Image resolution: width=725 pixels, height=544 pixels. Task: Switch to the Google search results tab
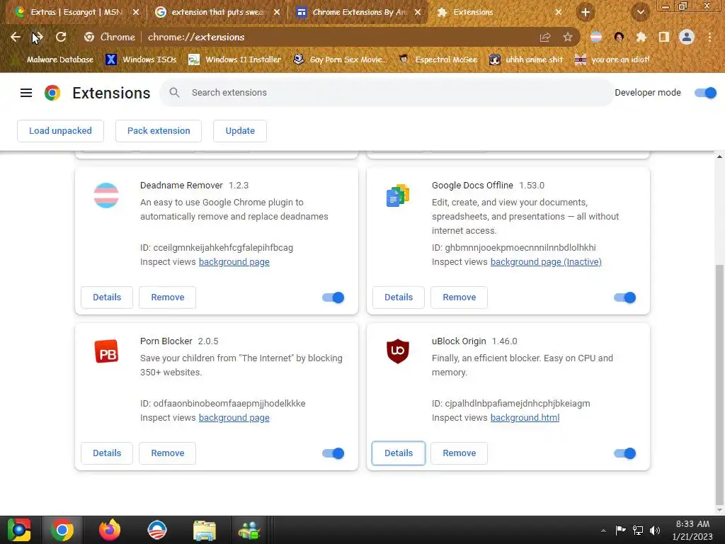(x=218, y=12)
